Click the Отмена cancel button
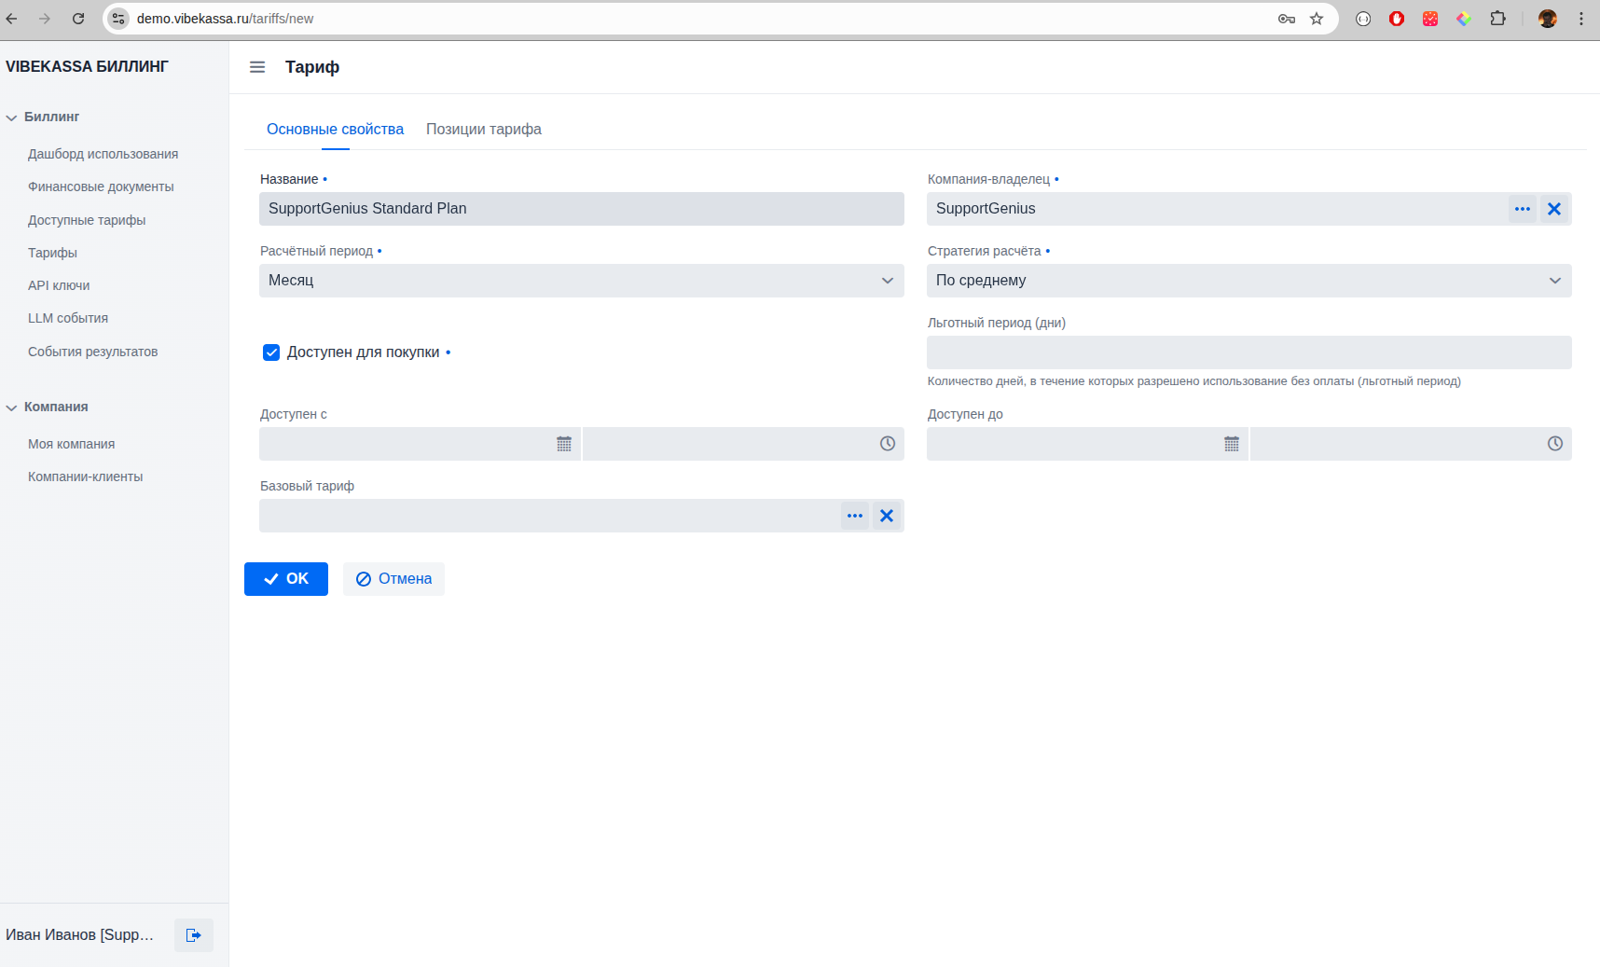The height and width of the screenshot is (967, 1600). coord(393,579)
